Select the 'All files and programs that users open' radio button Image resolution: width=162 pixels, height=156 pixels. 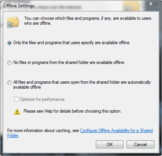[10, 83]
